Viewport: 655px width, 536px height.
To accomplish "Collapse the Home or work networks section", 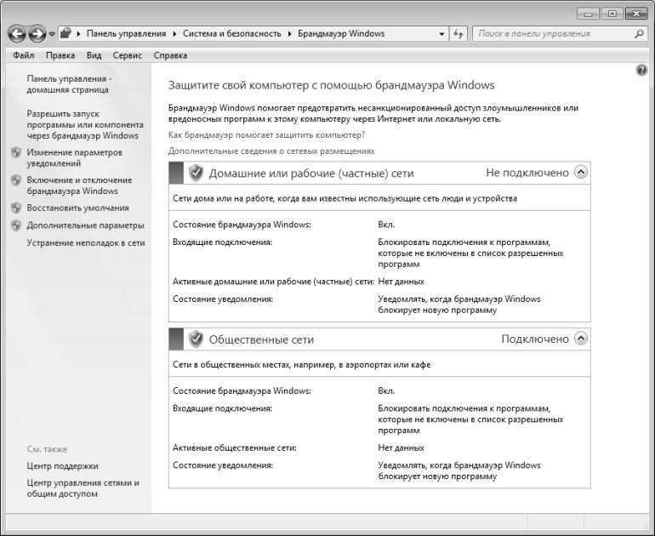I will click(581, 173).
